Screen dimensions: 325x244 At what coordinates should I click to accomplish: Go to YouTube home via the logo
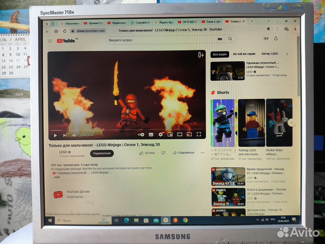(67, 41)
